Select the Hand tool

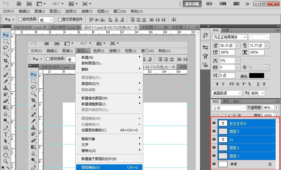(x=5, y=155)
